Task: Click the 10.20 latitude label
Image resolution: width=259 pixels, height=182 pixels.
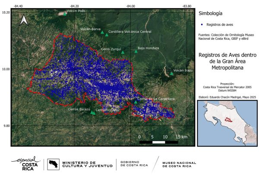Action: pyautogui.click(x=6, y=13)
